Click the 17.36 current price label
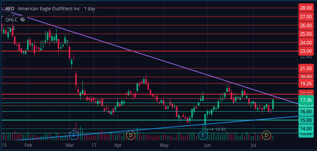 (x=306, y=100)
